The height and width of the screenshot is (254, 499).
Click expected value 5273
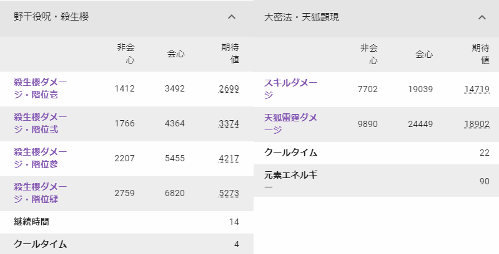tap(229, 194)
